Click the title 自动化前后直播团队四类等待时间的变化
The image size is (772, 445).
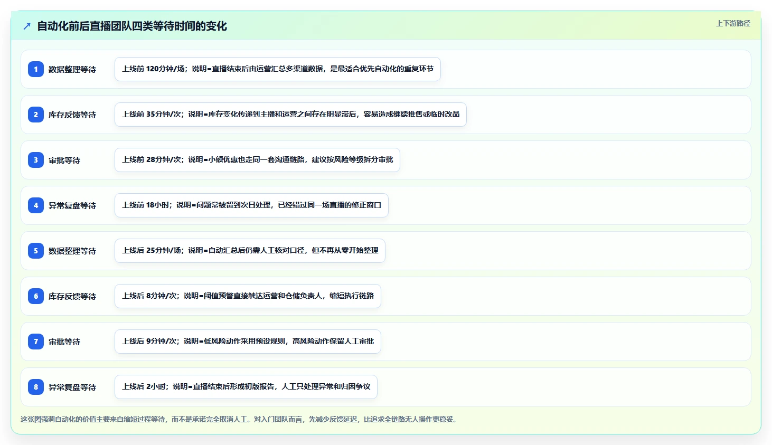132,26
